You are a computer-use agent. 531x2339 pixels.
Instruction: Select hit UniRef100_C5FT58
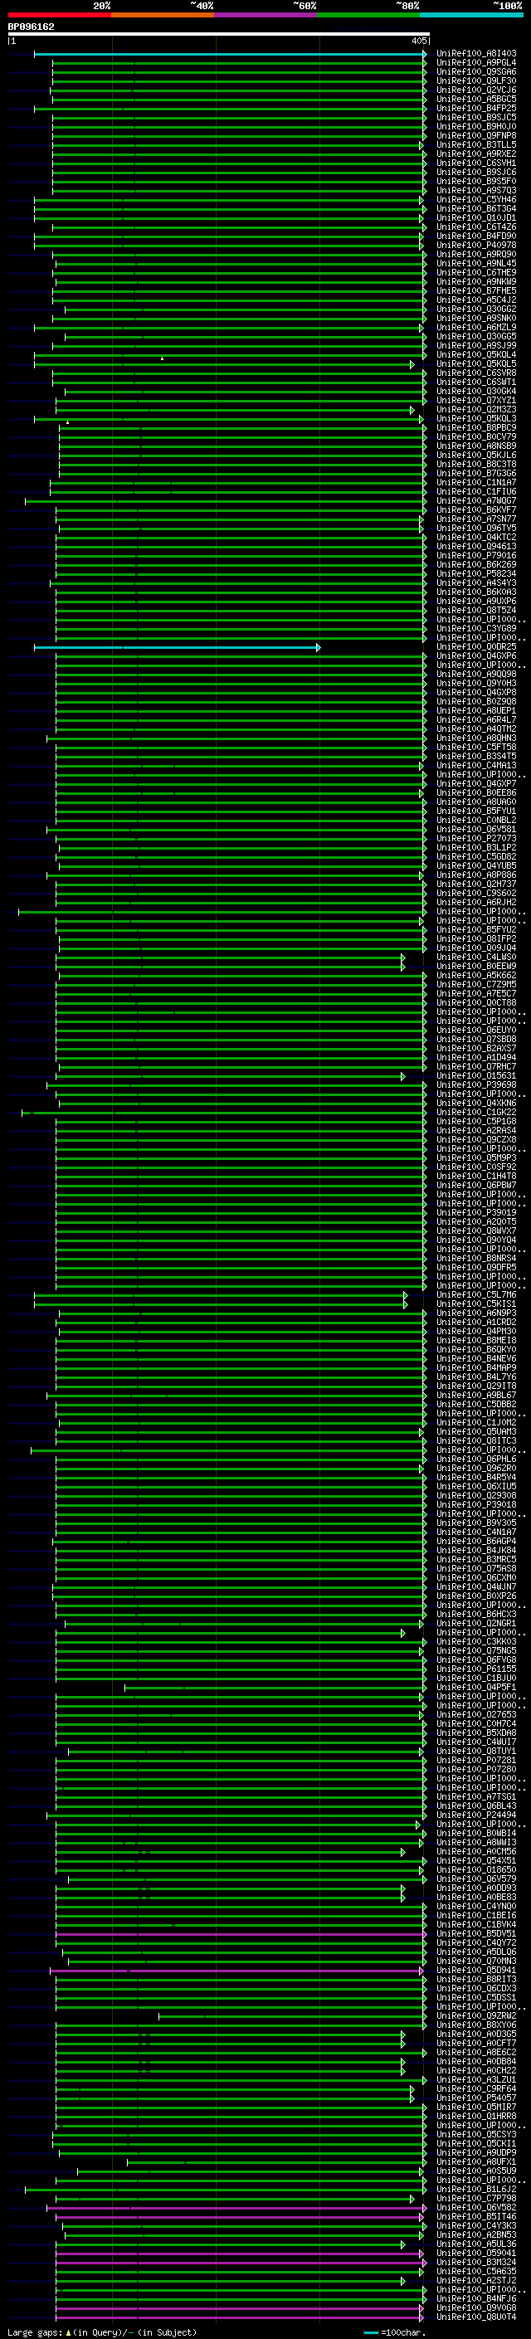click(476, 748)
